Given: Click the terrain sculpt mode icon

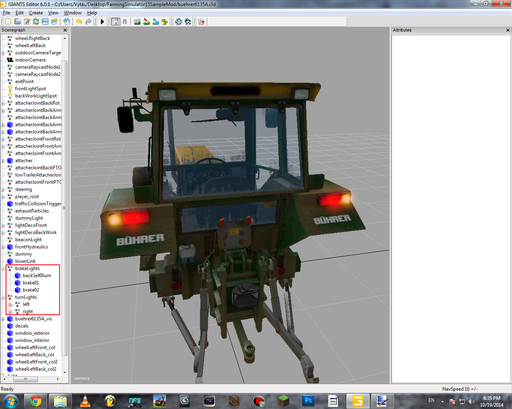Looking at the screenshot, I should [x=137, y=22].
